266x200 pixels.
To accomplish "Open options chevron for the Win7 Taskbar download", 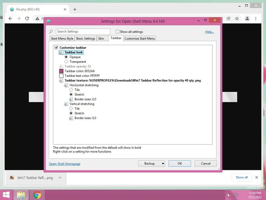I will tap(60, 178).
